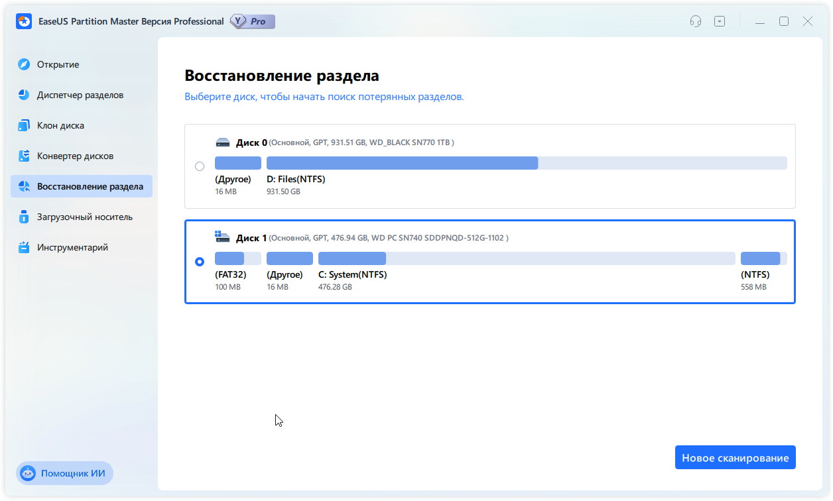
Task: Select the Диск 0 radio button
Action: click(200, 166)
